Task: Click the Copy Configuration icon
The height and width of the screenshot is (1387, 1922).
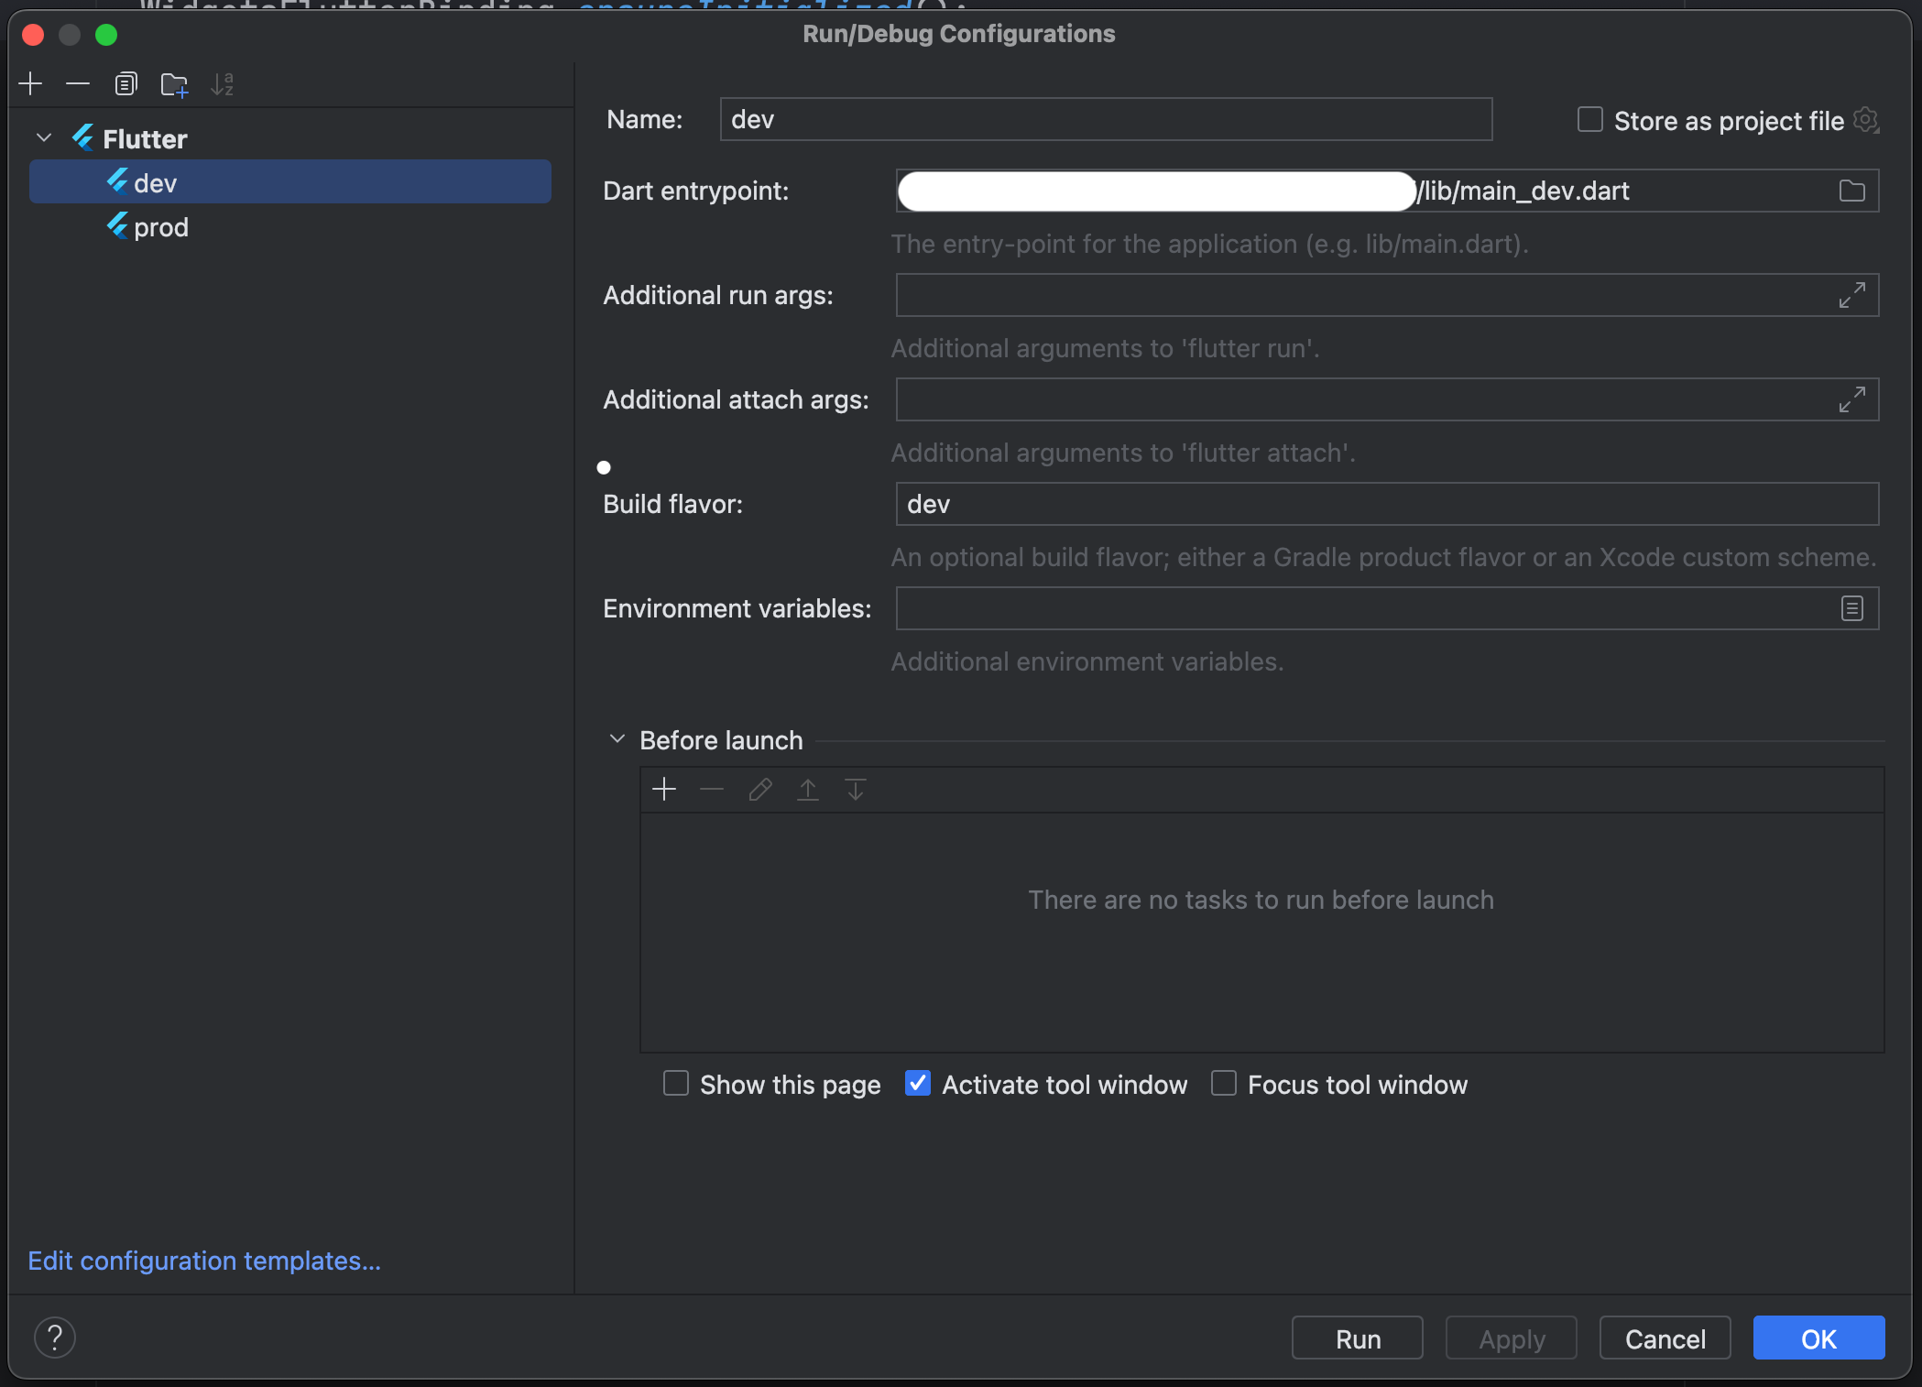Action: (x=126, y=84)
